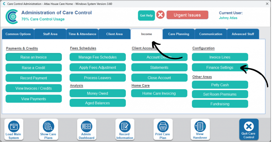Screen dimensions: 273x142
Task: Go to the Advanced Stuff tab
Action: pos(243,34)
